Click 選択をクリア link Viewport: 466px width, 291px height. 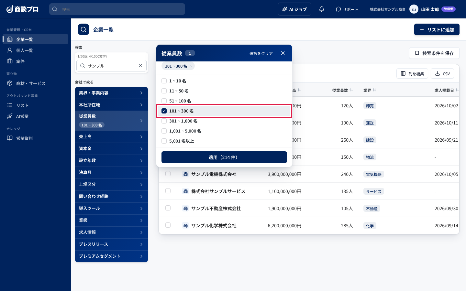pos(261,53)
